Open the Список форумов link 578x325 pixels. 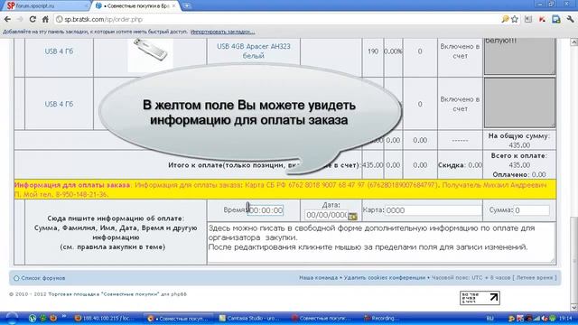[x=42, y=278]
